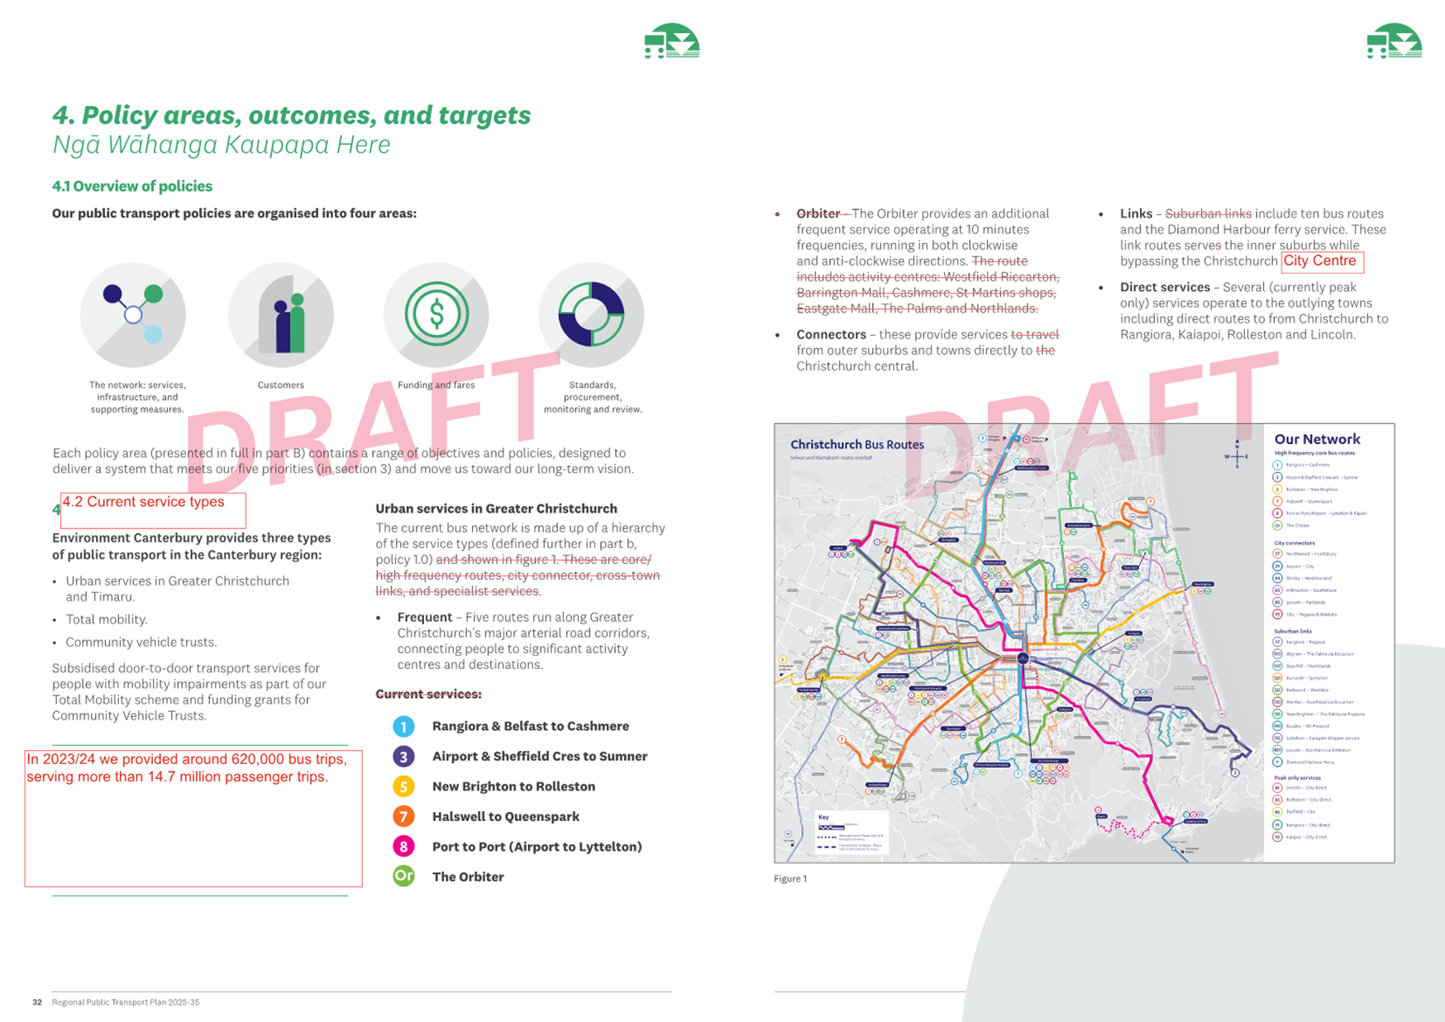Click the yellow route 5 badge for New Brighton
Viewport: 1445px width, 1022px height.
click(x=403, y=786)
